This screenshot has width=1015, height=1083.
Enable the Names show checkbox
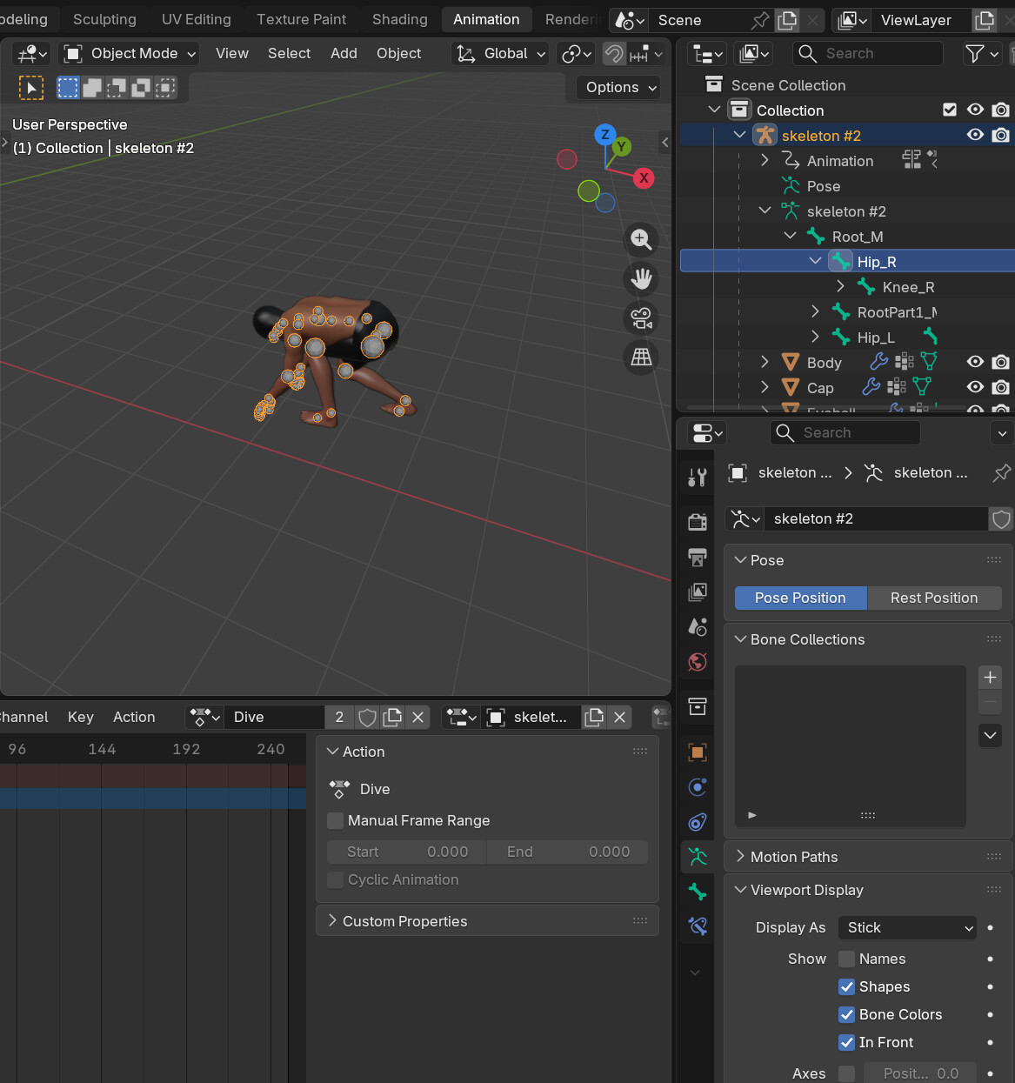(x=846, y=959)
